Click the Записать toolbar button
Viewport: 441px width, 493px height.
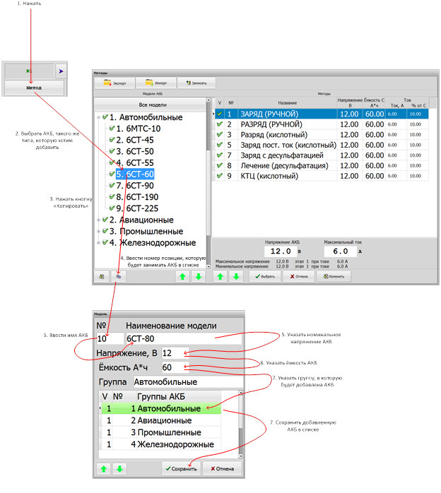click(196, 83)
